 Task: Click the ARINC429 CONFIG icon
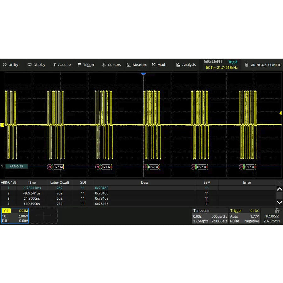[x=247, y=65]
